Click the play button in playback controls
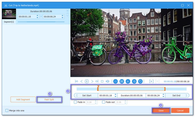195x117 pixels. [x=87, y=81]
